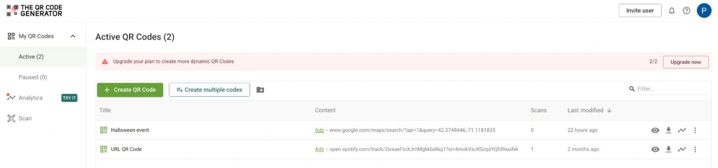The width and height of the screenshot is (718, 168).
Task: Click the Title column header
Action: [105, 110]
